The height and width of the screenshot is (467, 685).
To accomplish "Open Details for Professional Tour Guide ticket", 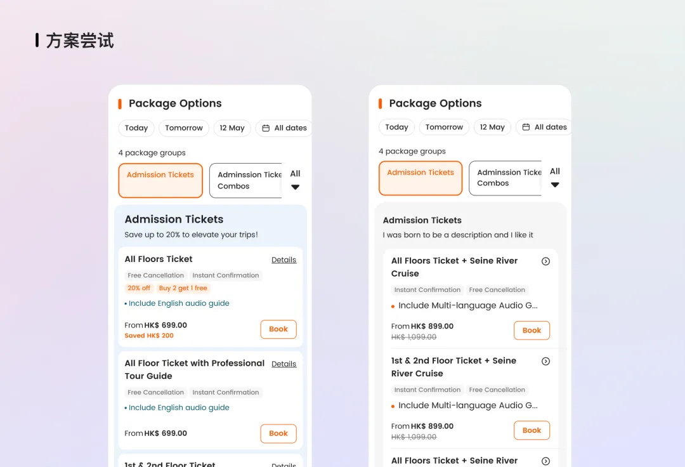I will click(x=284, y=364).
